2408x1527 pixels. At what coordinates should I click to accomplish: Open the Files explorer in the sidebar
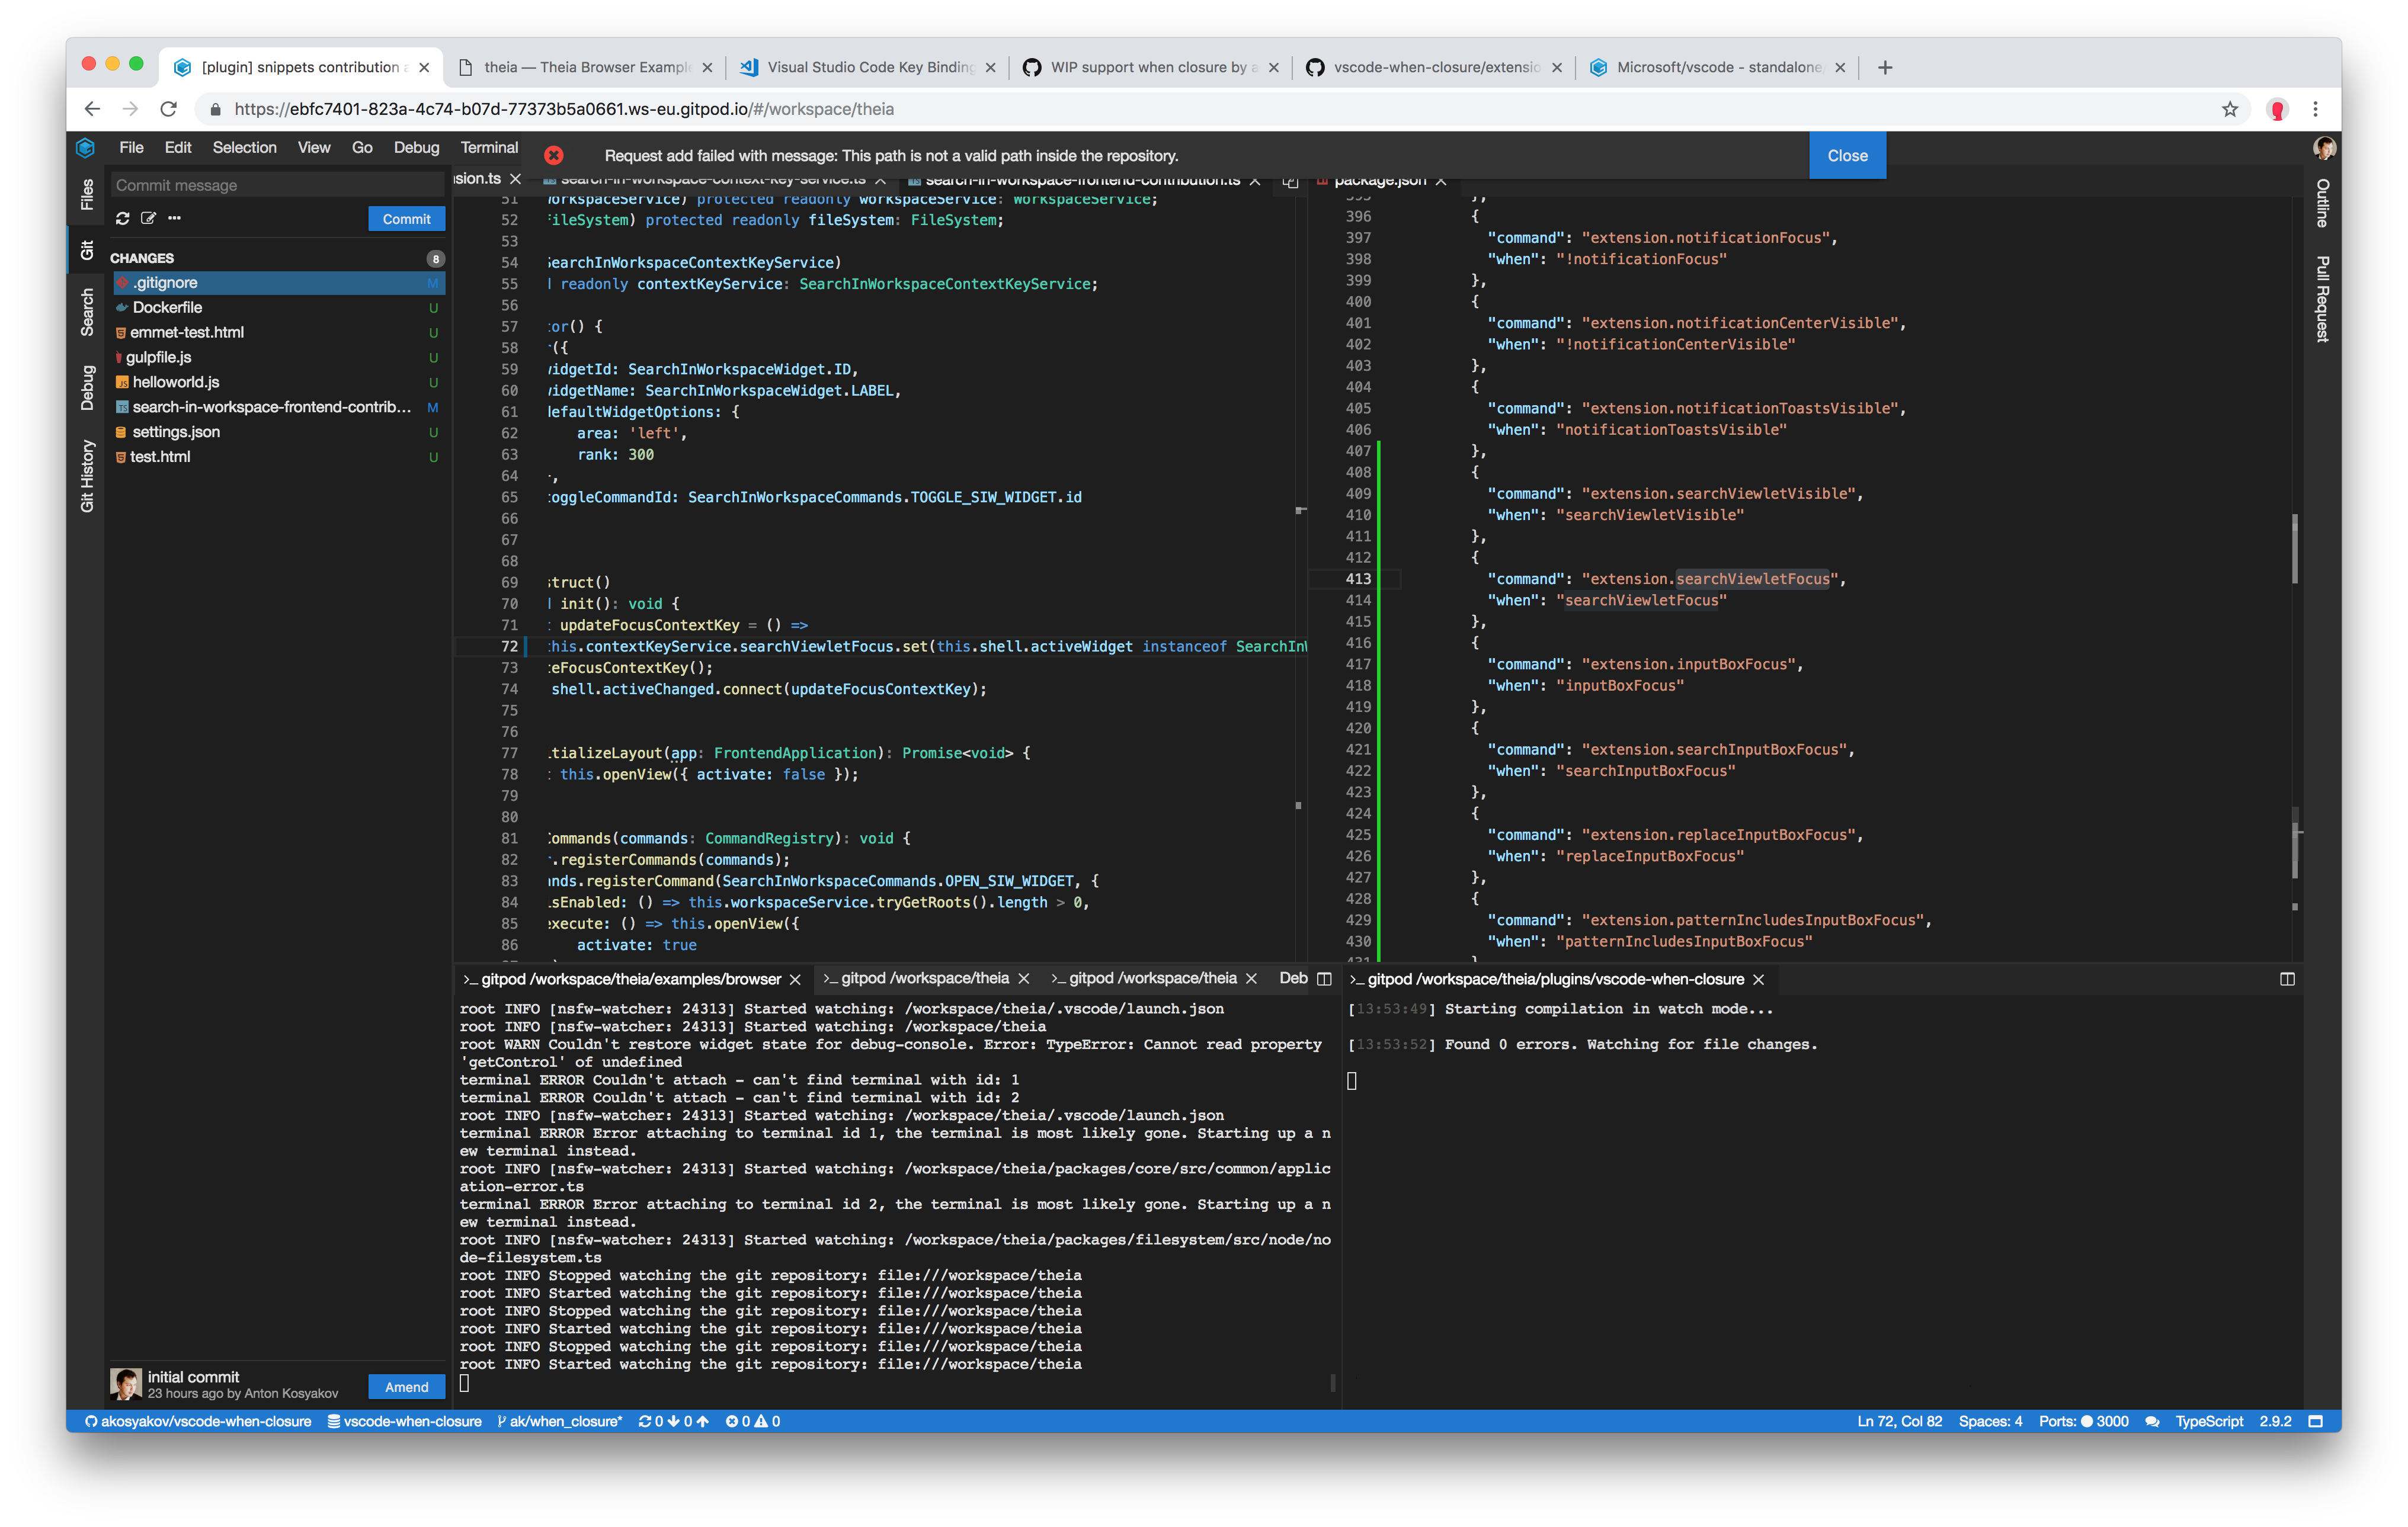click(x=86, y=194)
